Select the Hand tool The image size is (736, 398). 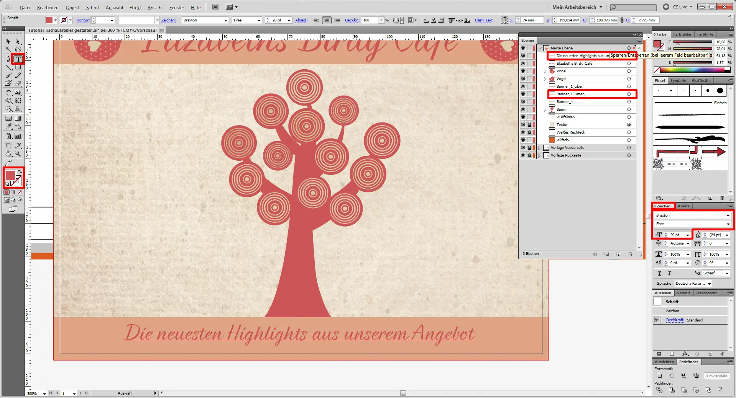pyautogui.click(x=8, y=154)
